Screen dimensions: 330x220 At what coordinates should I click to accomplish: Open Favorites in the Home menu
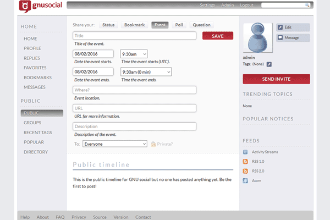(34, 68)
